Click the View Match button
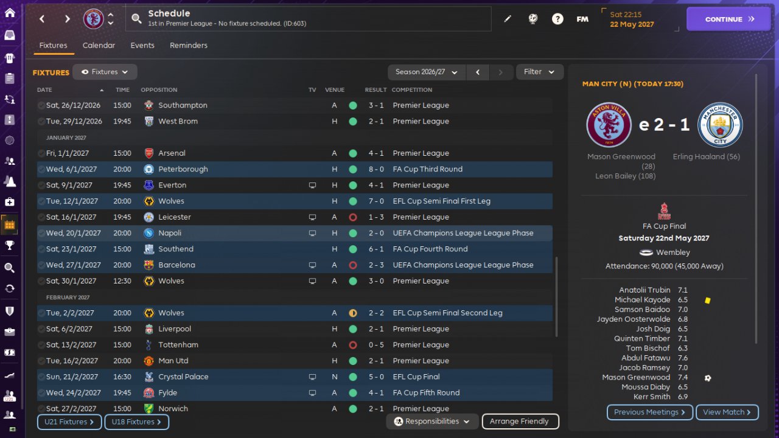Screen dimensions: 779x438 [x=727, y=412]
